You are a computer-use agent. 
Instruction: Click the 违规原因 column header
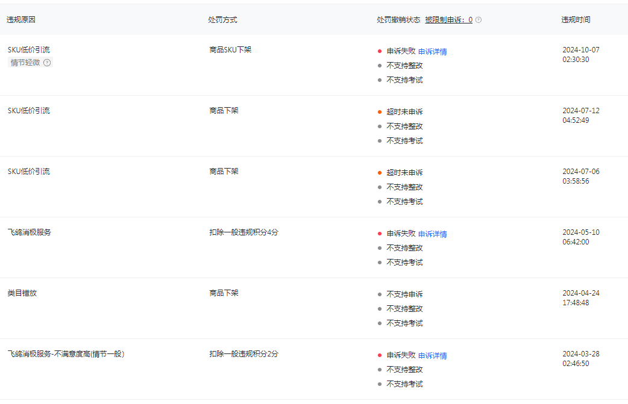(21, 20)
